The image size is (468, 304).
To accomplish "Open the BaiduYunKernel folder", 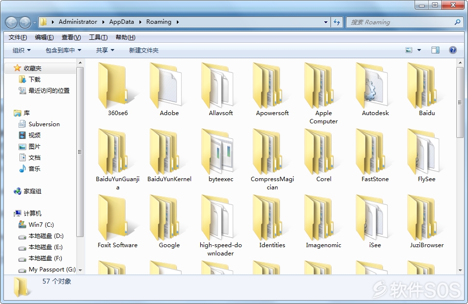I will tap(169, 155).
